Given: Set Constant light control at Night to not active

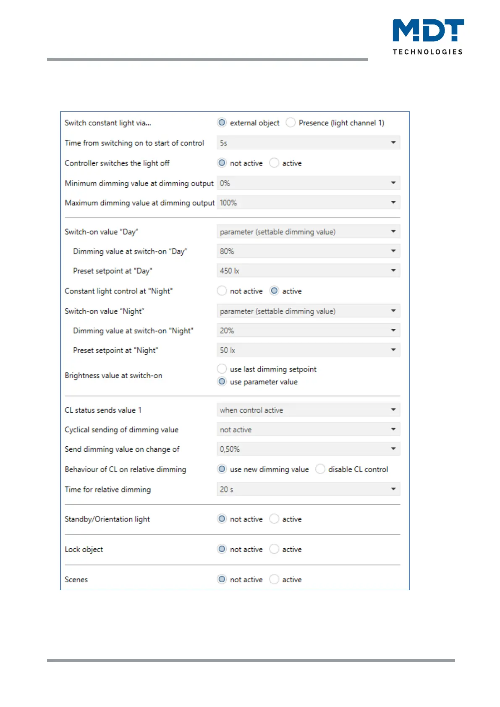Looking at the screenshot, I should pos(222,291).
